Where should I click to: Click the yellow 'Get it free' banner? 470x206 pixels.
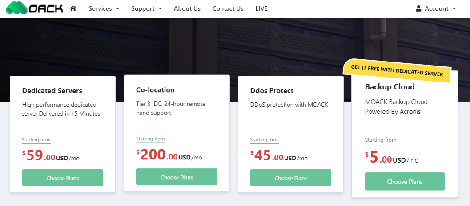click(397, 71)
